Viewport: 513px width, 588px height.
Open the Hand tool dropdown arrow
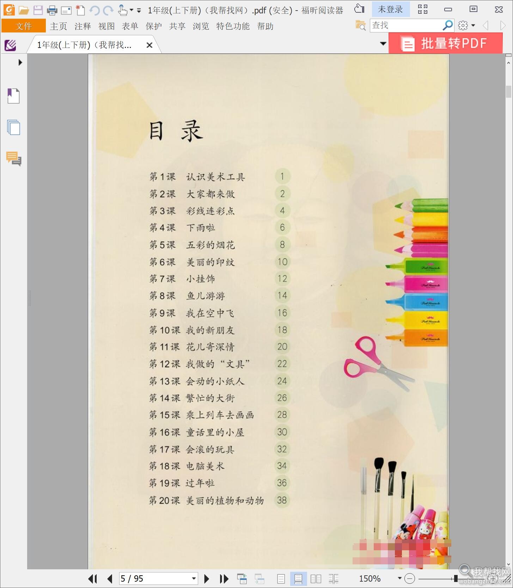click(x=132, y=10)
